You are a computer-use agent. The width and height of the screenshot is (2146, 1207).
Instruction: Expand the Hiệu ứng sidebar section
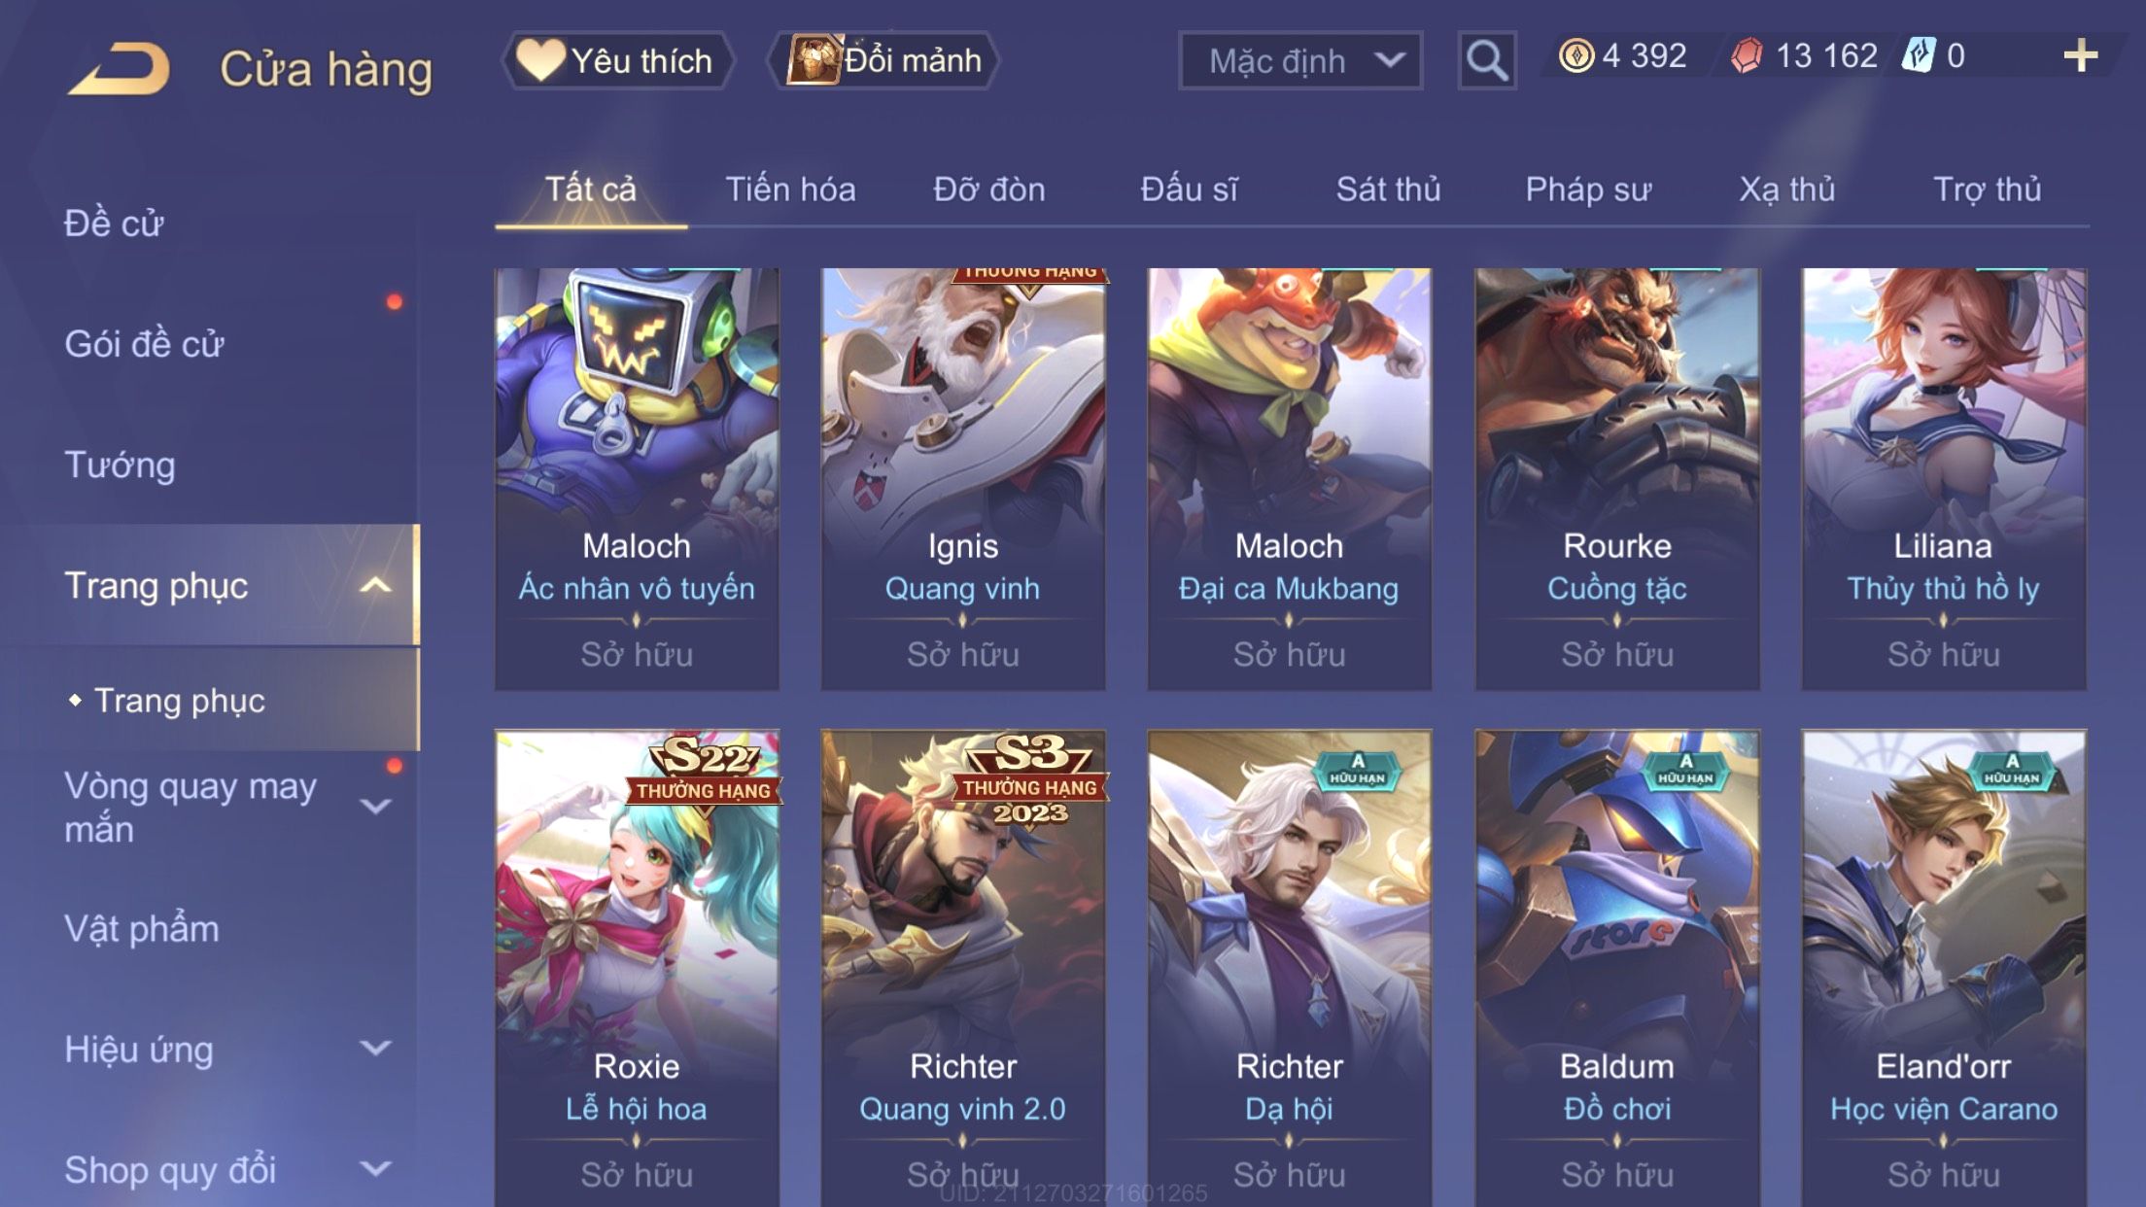(x=375, y=1048)
